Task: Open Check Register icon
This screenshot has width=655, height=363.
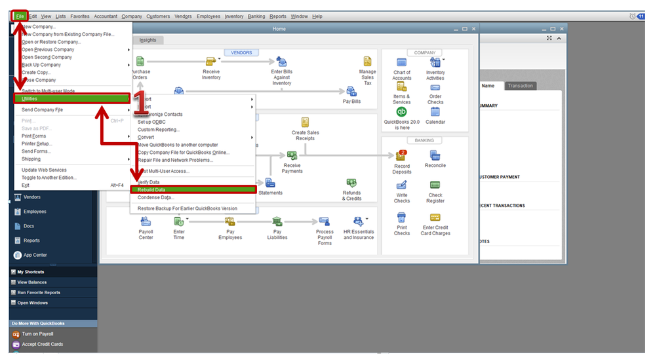Action: (435, 185)
